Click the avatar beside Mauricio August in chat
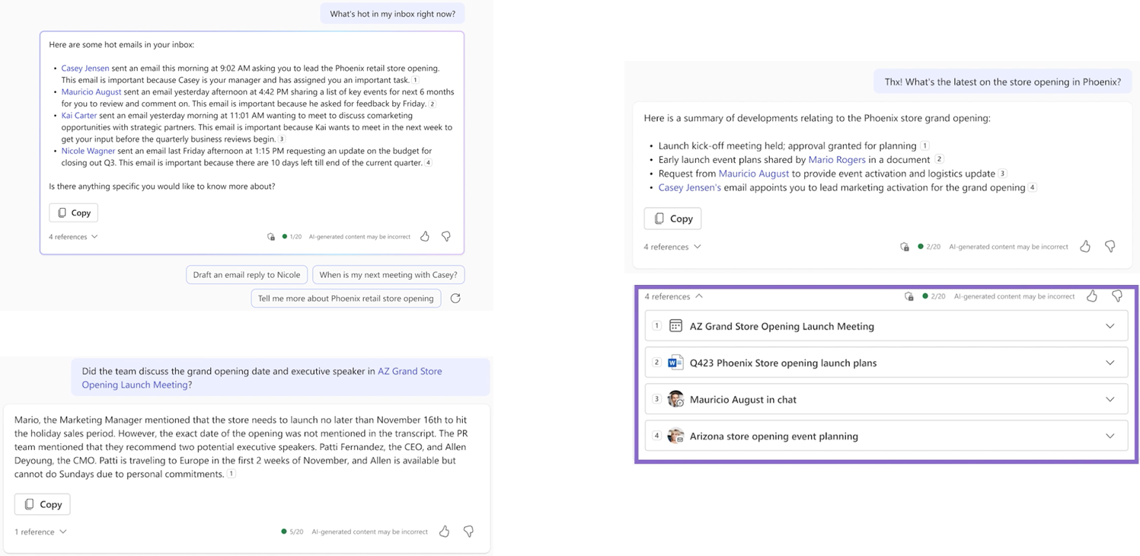 (675, 399)
